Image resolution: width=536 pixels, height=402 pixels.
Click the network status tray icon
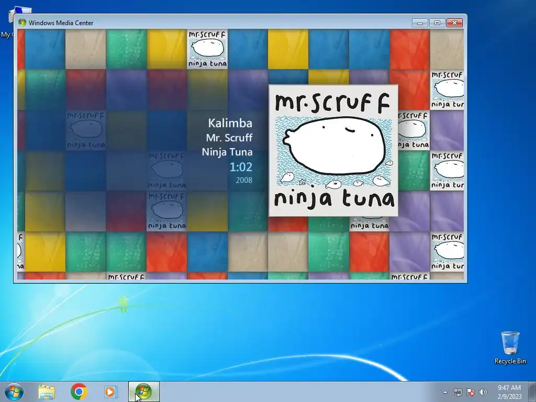[457, 392]
